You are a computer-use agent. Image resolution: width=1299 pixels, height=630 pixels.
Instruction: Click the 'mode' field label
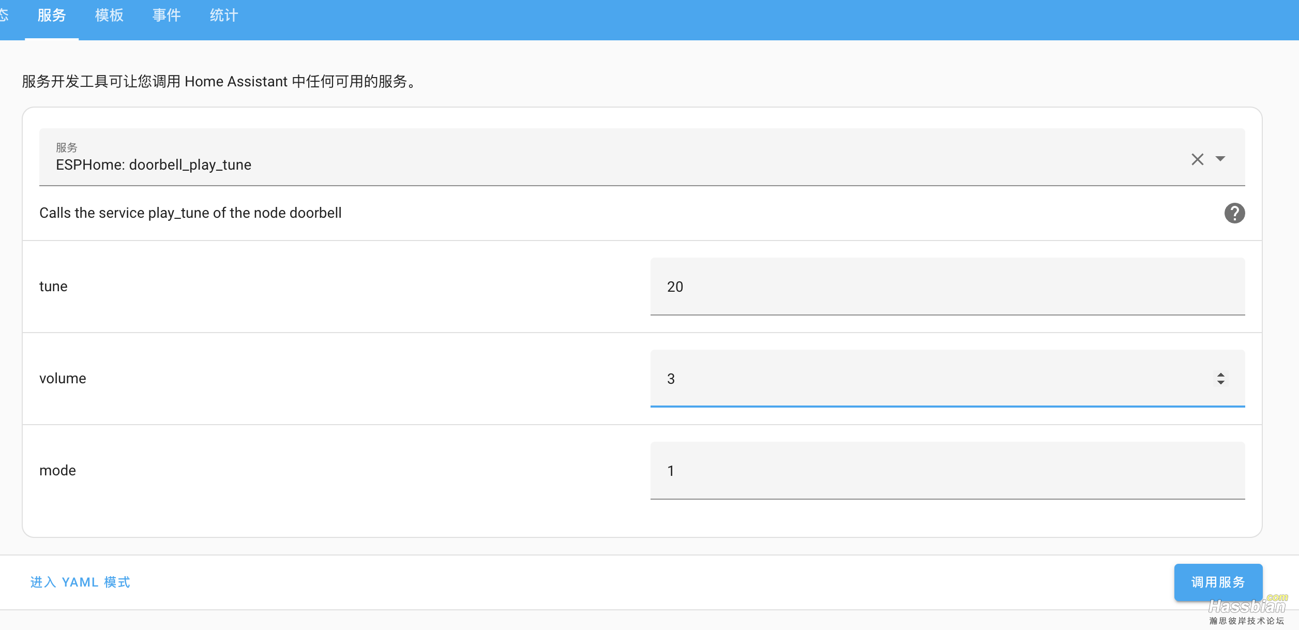(x=57, y=471)
